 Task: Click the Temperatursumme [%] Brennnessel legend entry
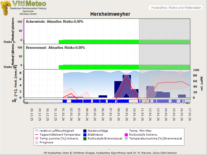pos(155,138)
